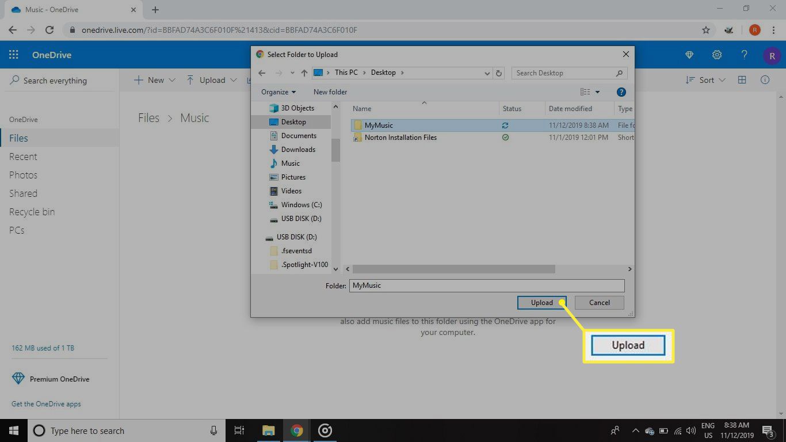Cancel the folder upload dialog
Viewport: 786px width, 442px height.
[599, 303]
